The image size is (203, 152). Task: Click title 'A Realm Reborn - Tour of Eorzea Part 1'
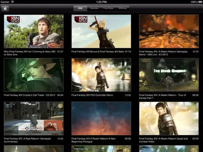point(162,97)
